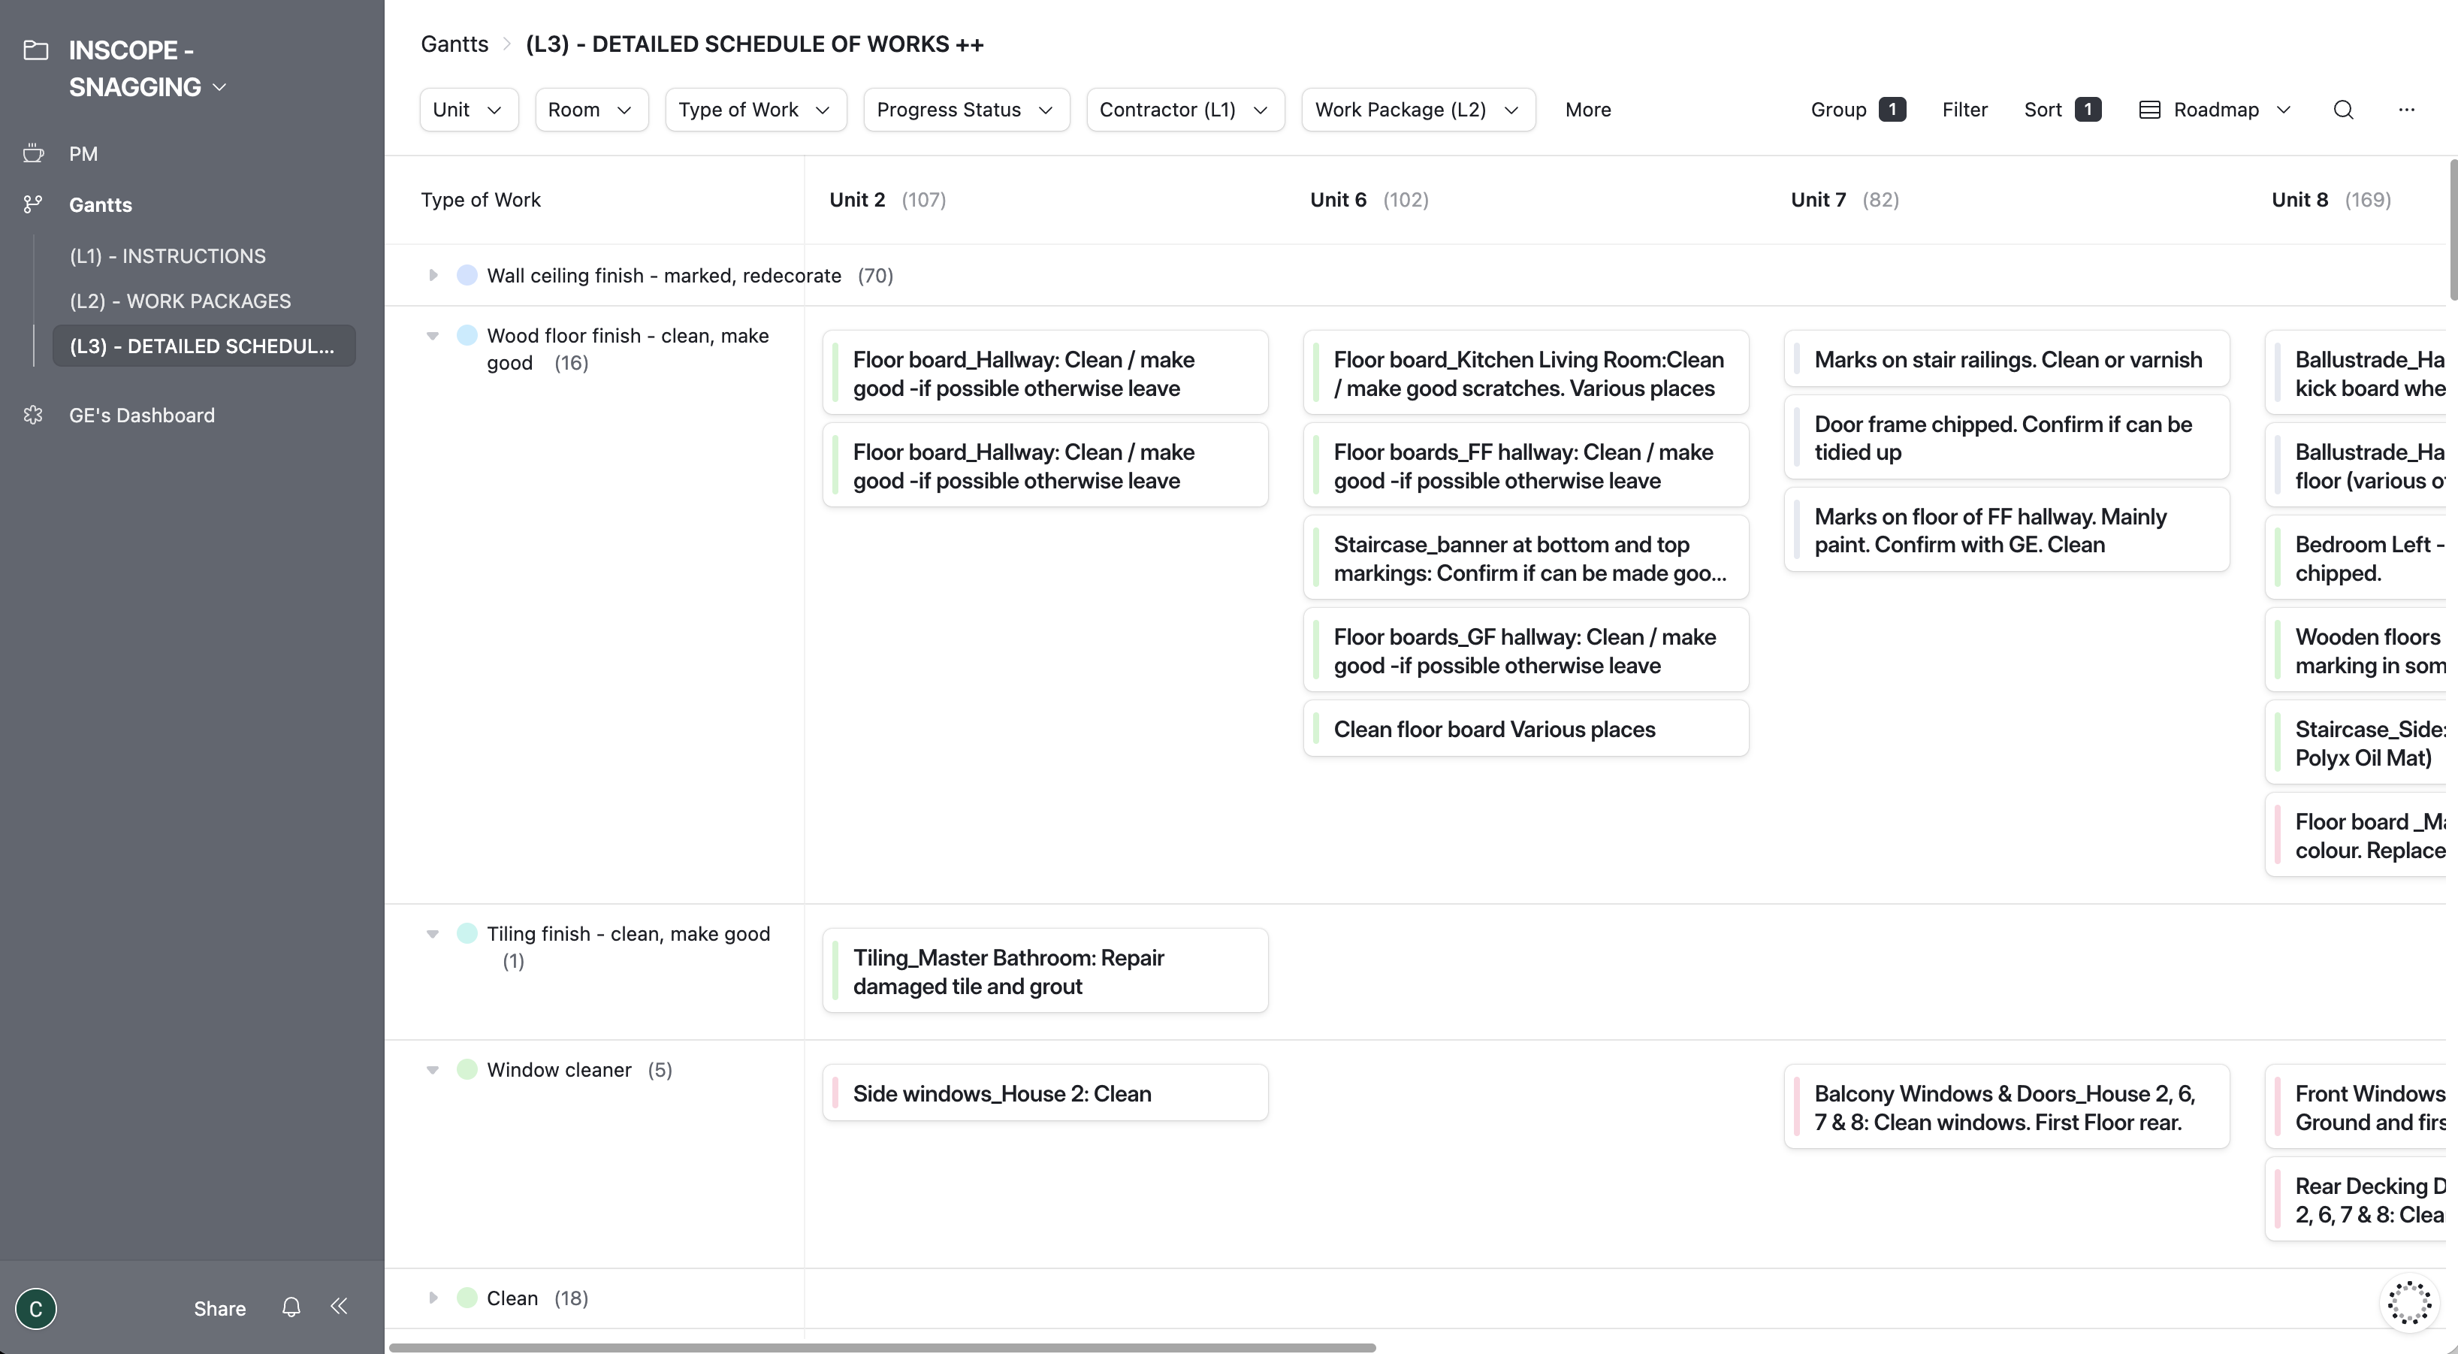
Task: Click Tiling finish teal color dot
Action: (467, 933)
